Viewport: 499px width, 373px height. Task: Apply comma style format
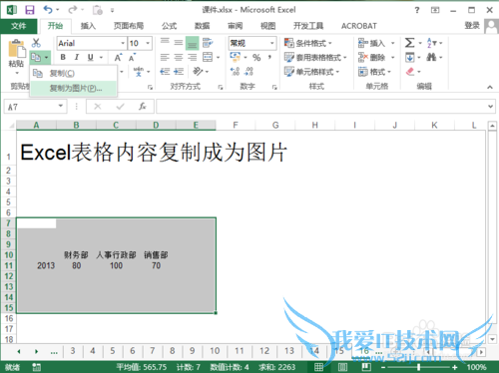pyautogui.click(x=269, y=57)
